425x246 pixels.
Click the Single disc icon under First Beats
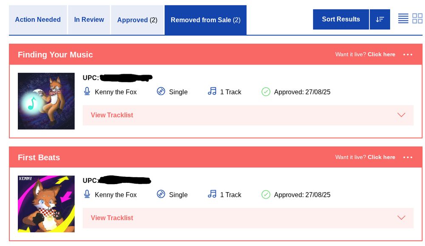coord(161,195)
